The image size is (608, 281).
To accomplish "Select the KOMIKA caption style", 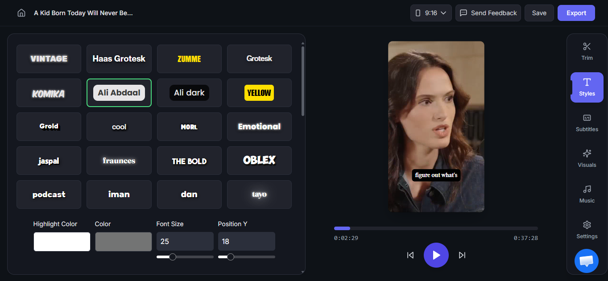I will tap(49, 93).
